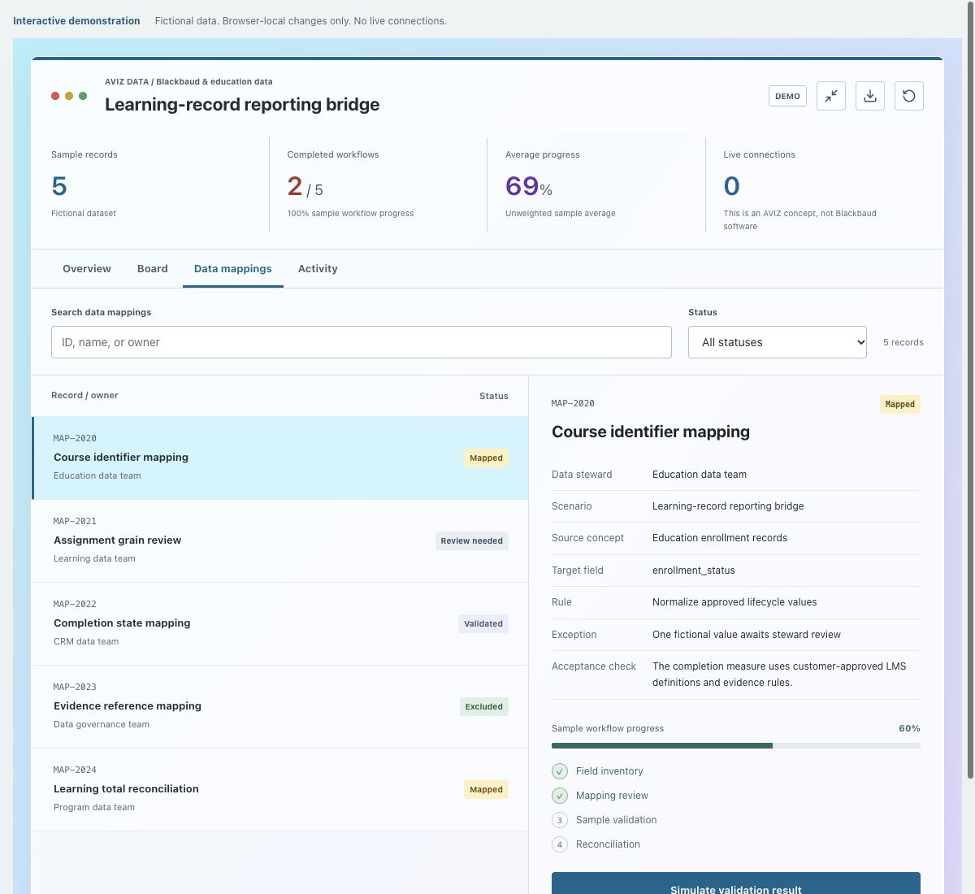
Task: Click the Field inventory checkmark icon
Action: (560, 771)
